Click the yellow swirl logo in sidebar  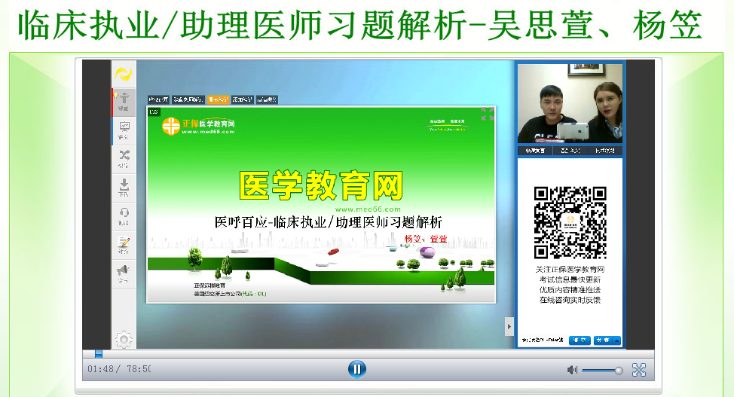[124, 74]
